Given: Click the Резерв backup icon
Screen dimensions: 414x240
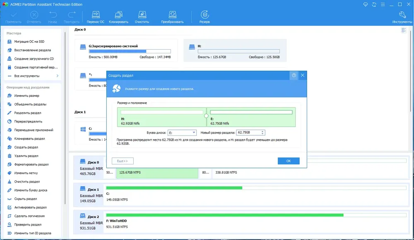Looking at the screenshot, I should (x=205, y=17).
